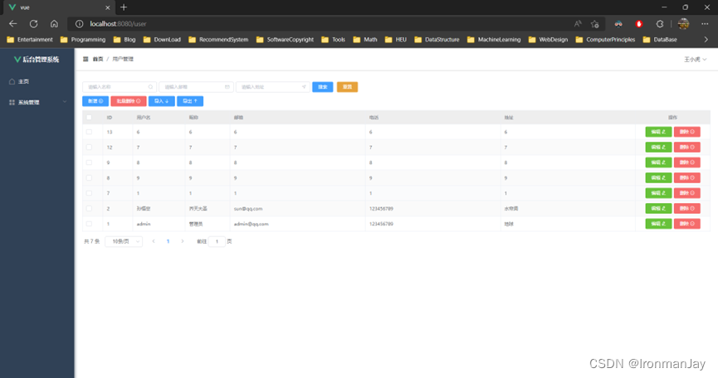Click the 导入 import button

(161, 101)
